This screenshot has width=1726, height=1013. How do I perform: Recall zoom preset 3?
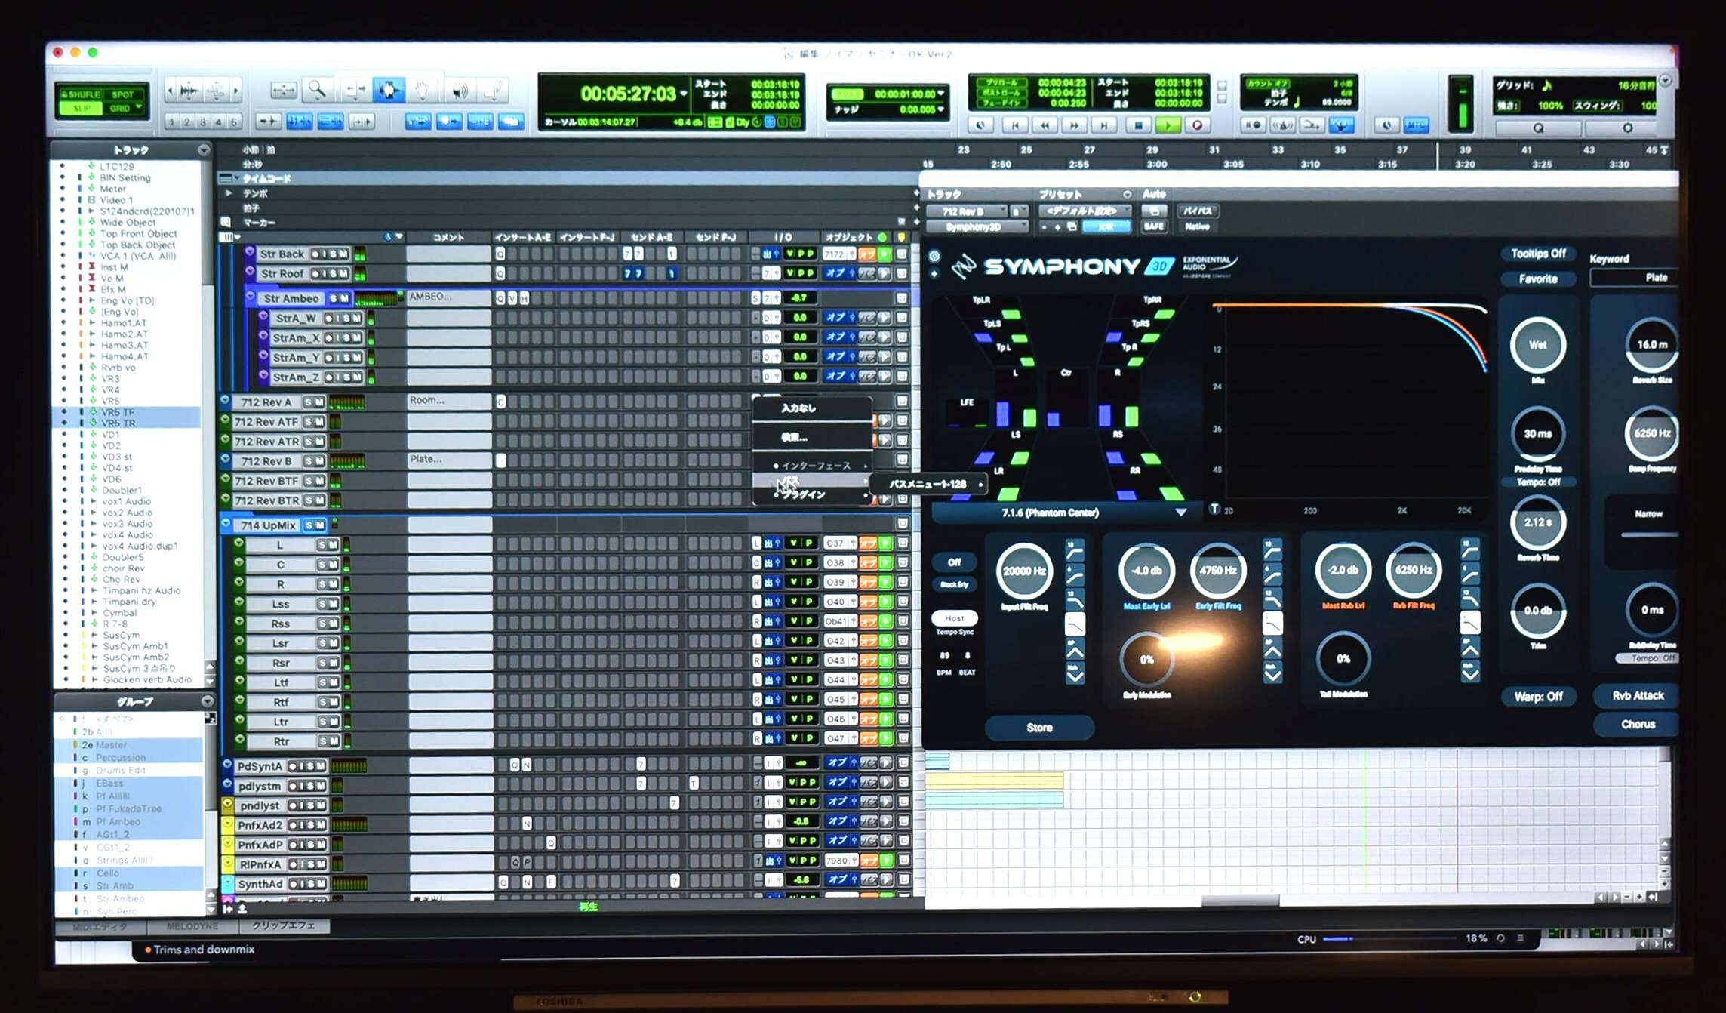pos(202,122)
